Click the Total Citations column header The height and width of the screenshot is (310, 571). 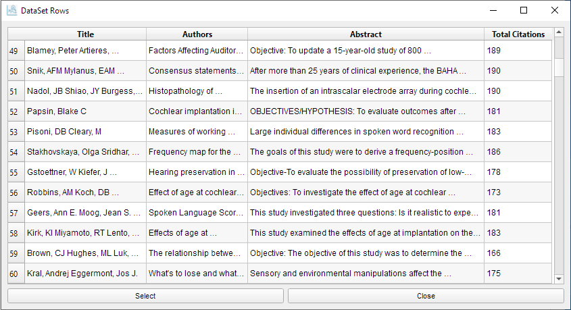(518, 34)
